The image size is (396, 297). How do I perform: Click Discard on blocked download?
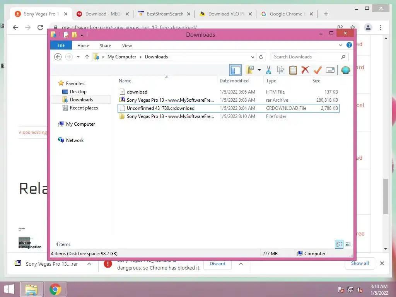click(x=217, y=264)
